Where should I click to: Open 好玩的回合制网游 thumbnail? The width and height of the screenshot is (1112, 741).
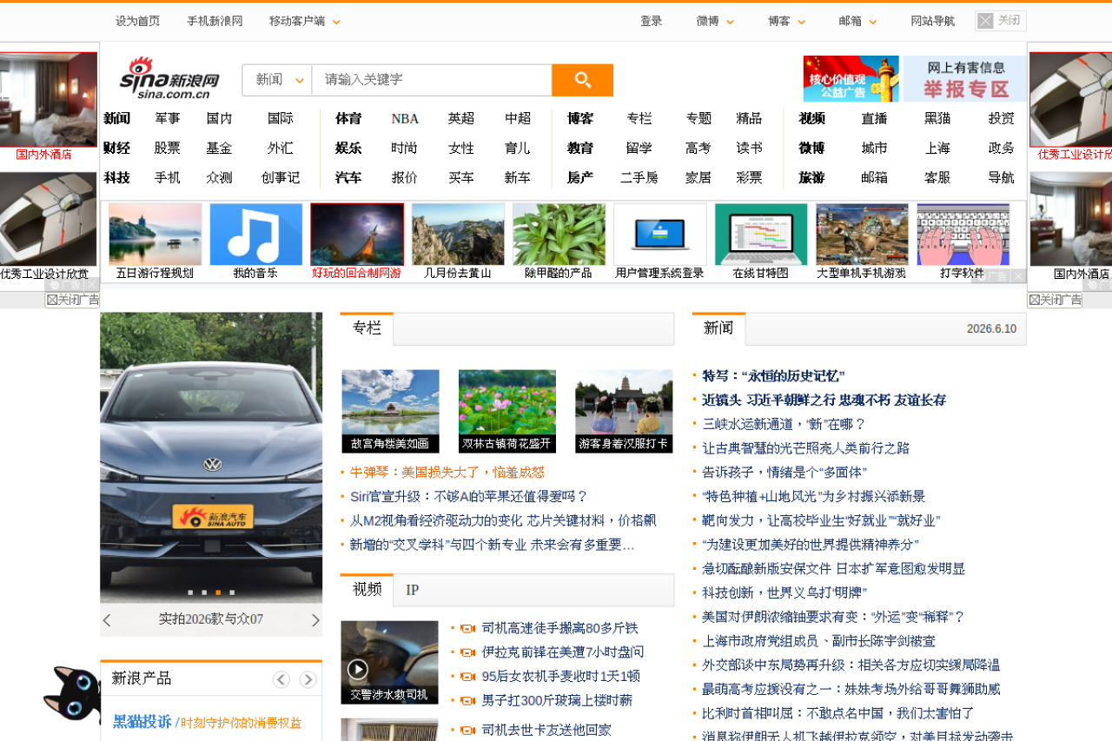(x=357, y=235)
